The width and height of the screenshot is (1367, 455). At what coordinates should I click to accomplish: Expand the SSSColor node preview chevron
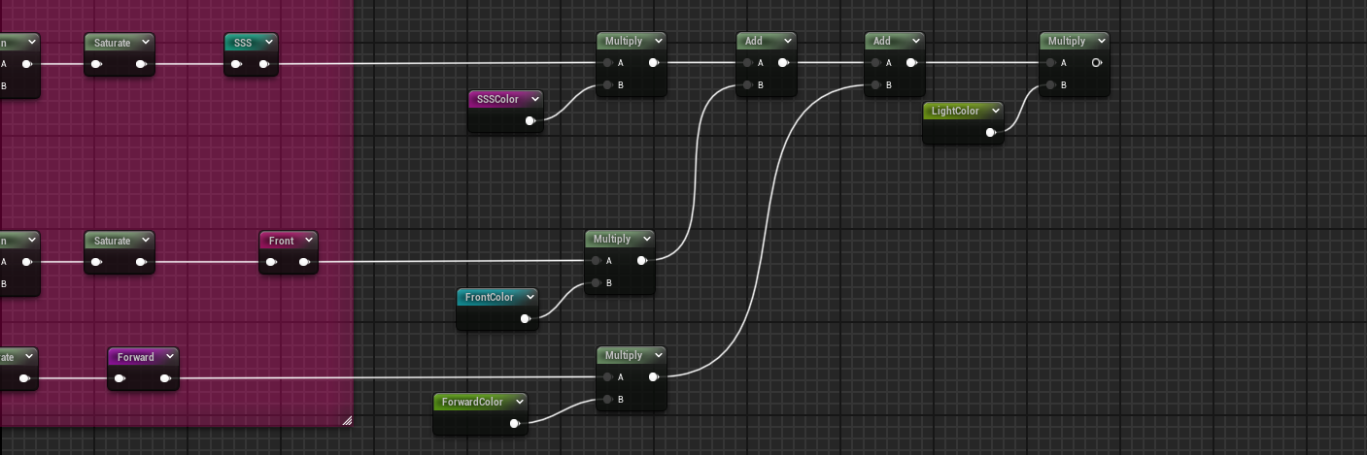535,99
